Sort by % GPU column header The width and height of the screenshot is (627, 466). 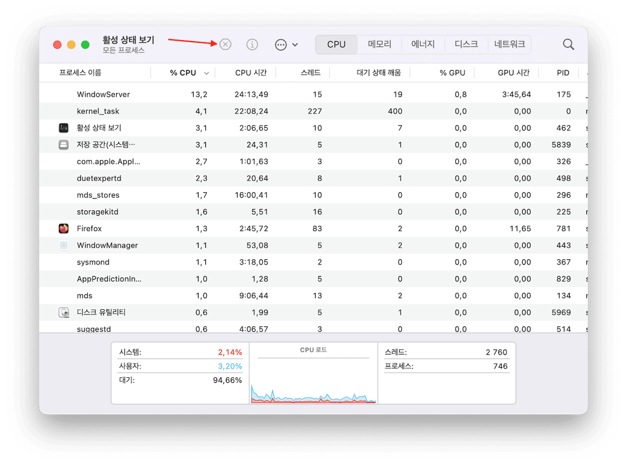[x=452, y=73]
